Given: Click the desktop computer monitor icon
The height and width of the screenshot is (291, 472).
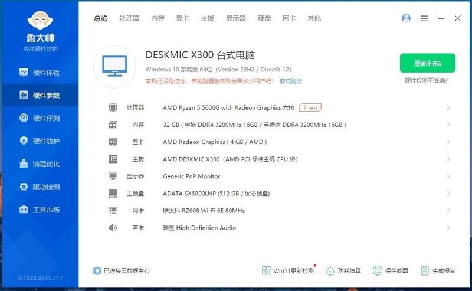Looking at the screenshot, I should 114,67.
